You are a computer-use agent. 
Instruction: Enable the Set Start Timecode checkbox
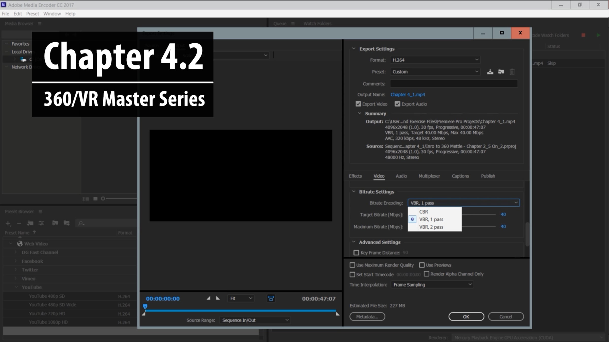(x=352, y=275)
